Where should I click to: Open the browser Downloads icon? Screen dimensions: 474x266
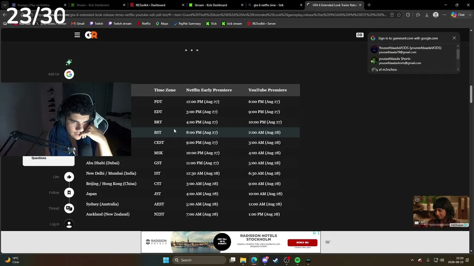(x=427, y=15)
